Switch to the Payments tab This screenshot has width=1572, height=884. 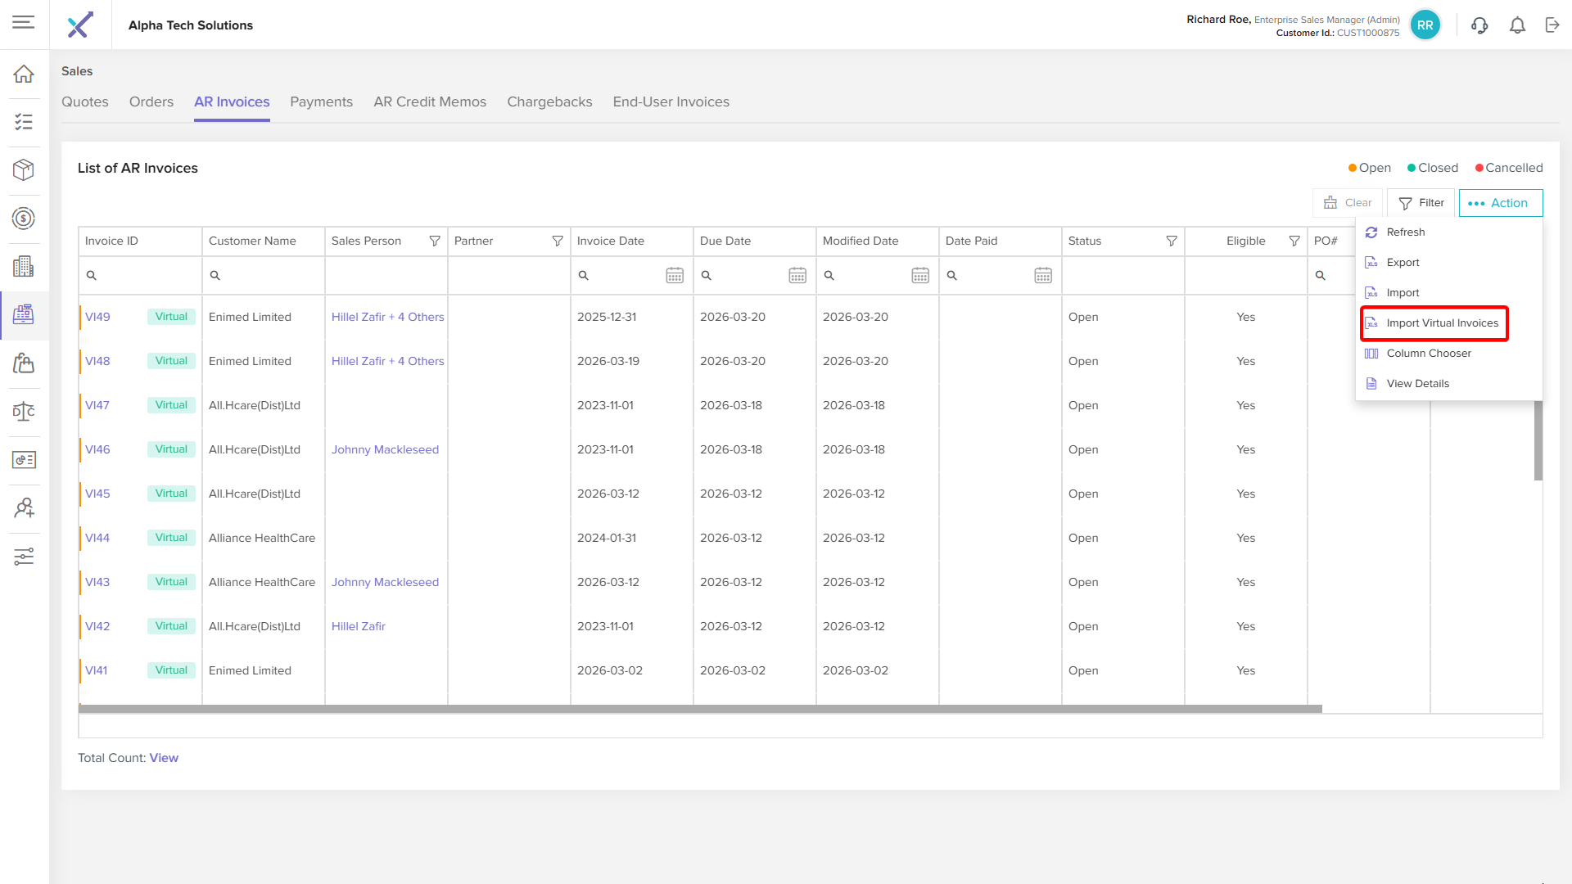click(321, 102)
